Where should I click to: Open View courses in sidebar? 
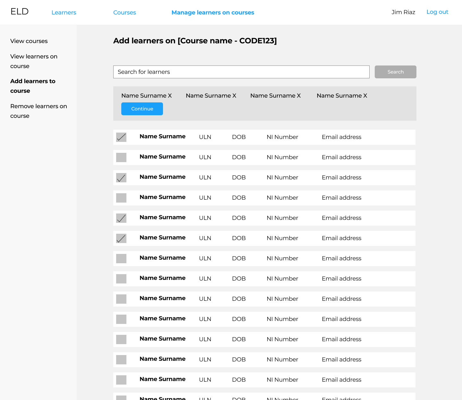pyautogui.click(x=29, y=41)
